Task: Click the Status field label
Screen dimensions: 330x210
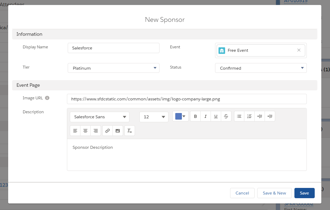Action: pyautogui.click(x=176, y=67)
